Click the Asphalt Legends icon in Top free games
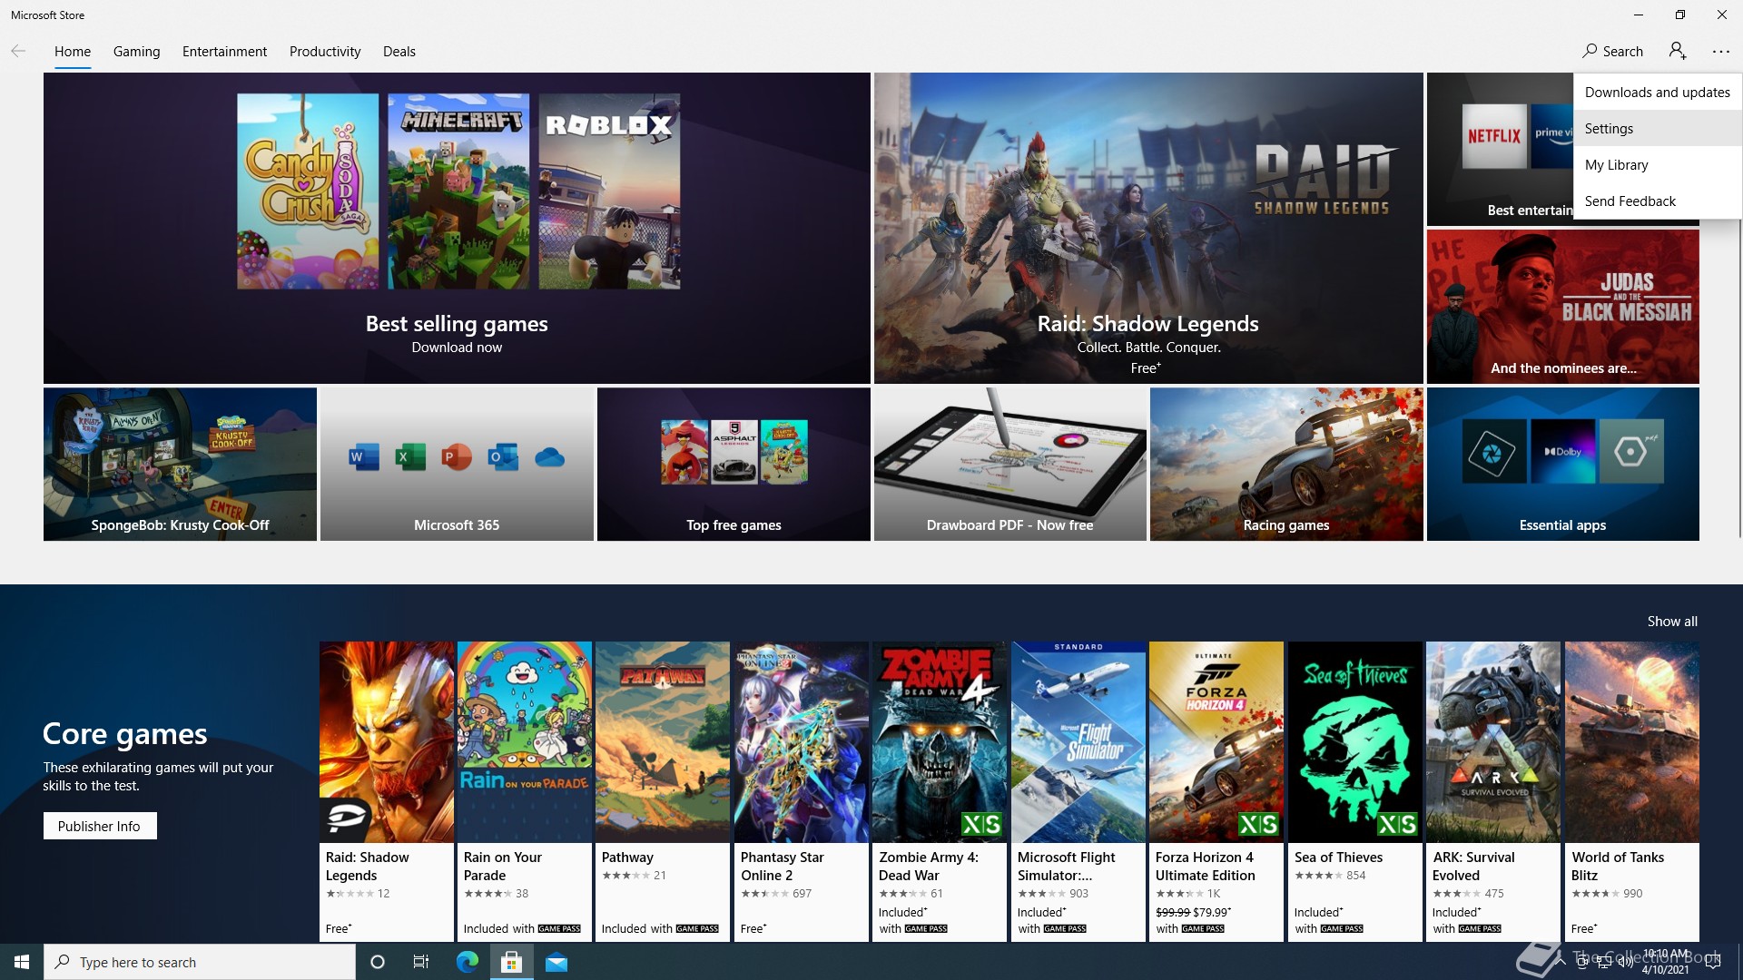1743x980 pixels. [x=734, y=451]
